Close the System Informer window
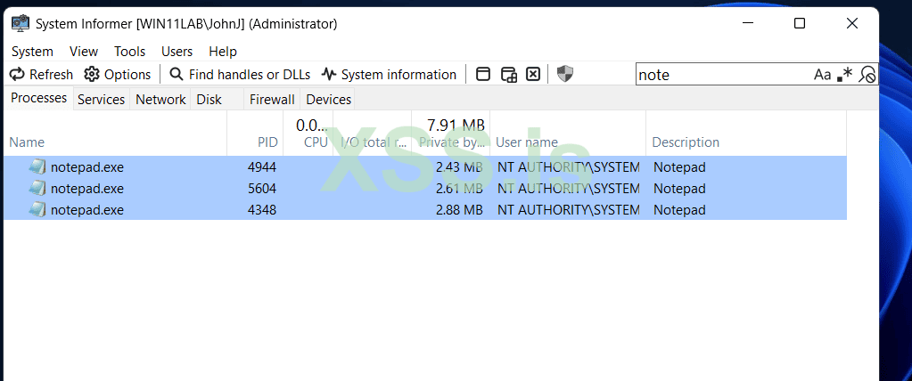This screenshot has height=381, width=912. 852,23
